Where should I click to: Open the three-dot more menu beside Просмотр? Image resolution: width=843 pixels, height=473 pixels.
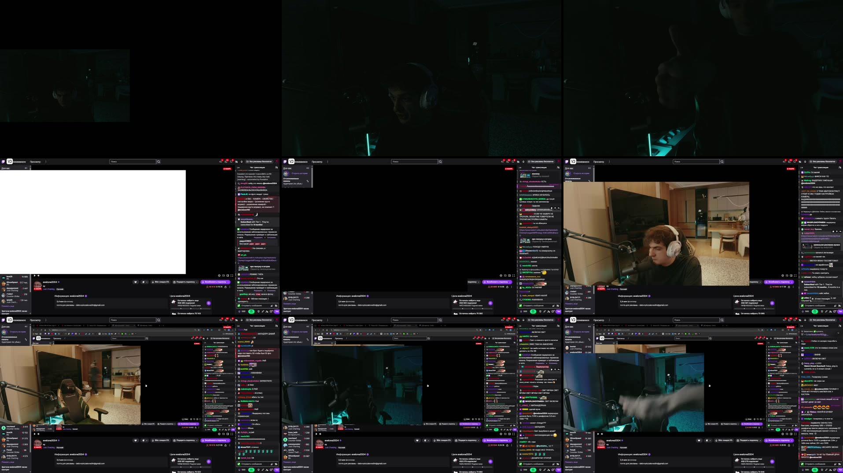46,161
